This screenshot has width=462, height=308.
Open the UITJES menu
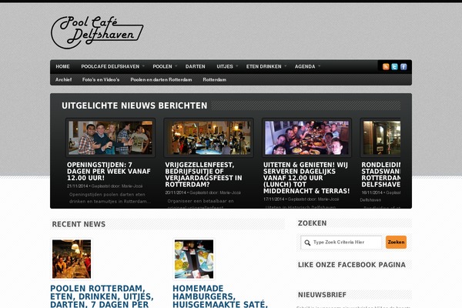point(225,67)
